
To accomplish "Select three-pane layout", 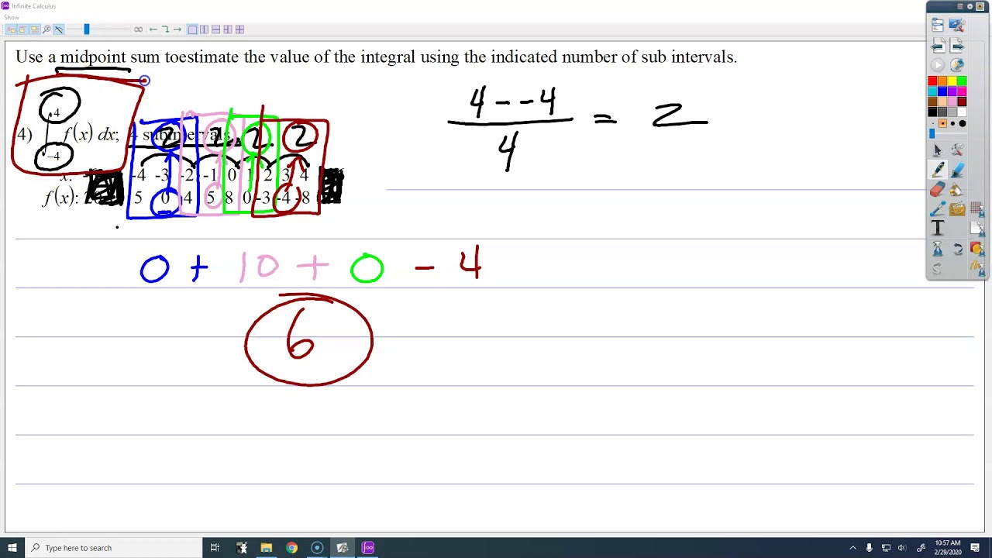I will (x=228, y=29).
